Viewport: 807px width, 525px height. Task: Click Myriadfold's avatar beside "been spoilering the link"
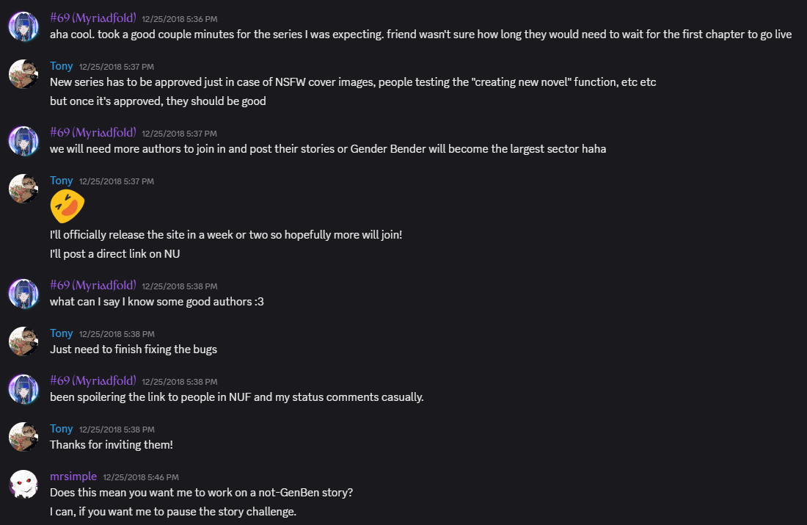pyautogui.click(x=23, y=389)
